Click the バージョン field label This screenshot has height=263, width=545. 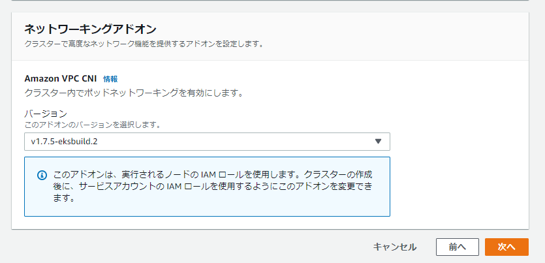(x=46, y=113)
